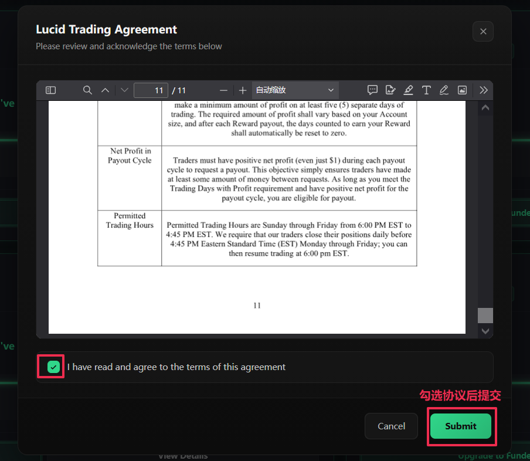
Task: Click the 'I have read and agree' label
Action: 176,367
